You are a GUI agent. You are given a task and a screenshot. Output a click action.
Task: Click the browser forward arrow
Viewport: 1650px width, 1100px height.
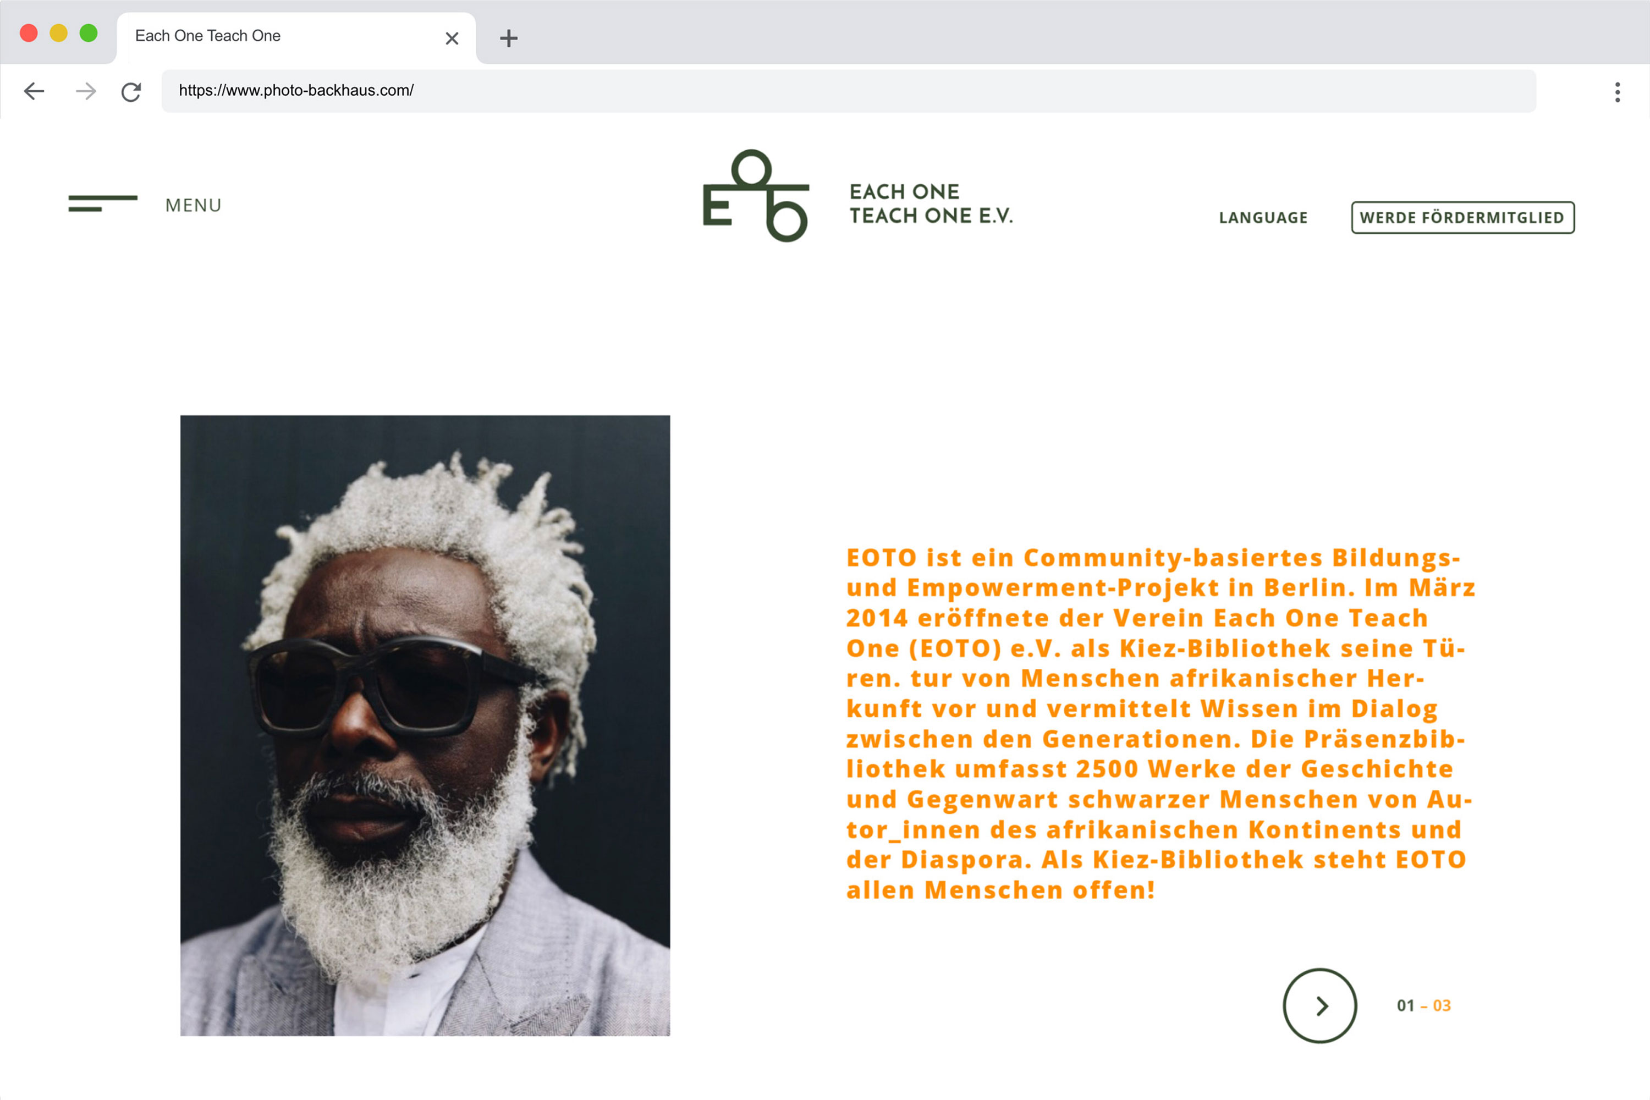pyautogui.click(x=86, y=91)
